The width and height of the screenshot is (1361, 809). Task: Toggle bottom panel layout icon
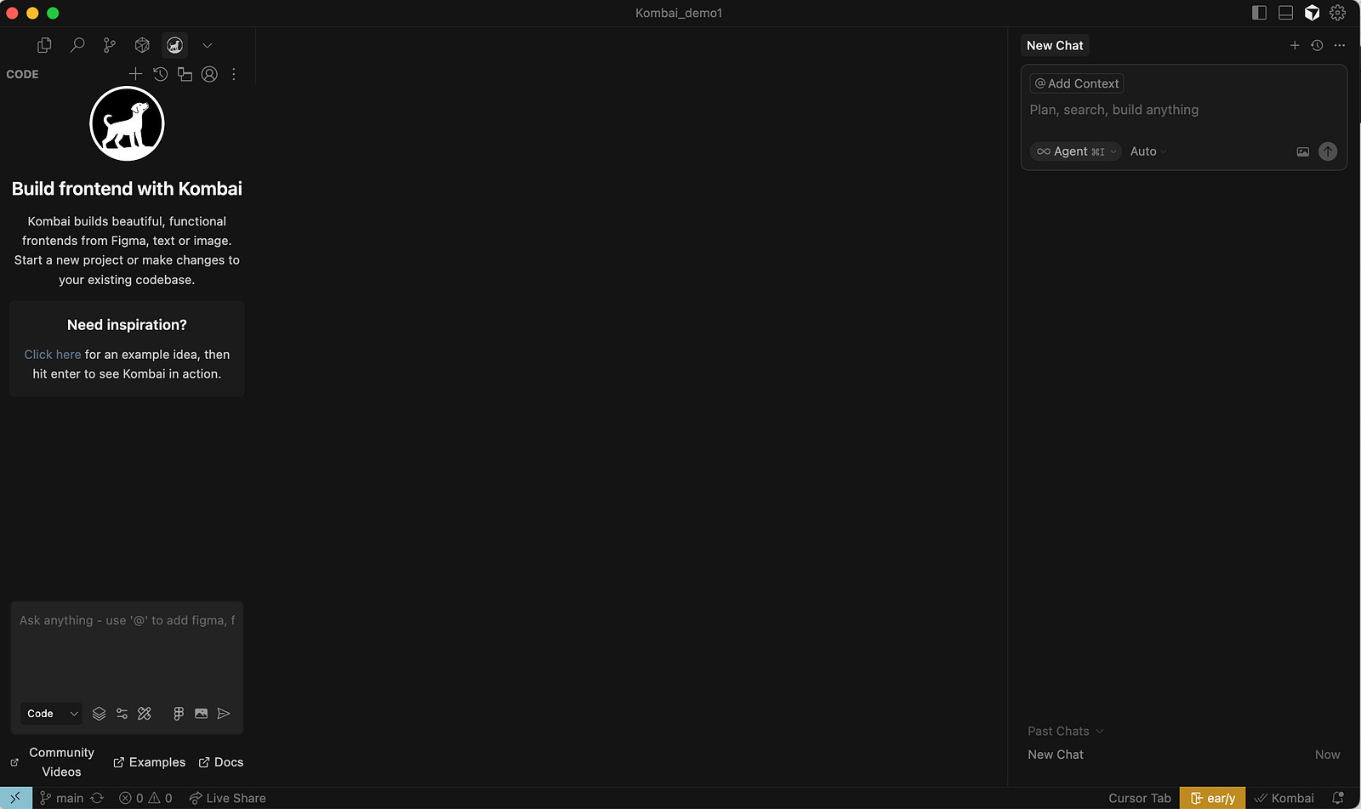click(x=1285, y=13)
